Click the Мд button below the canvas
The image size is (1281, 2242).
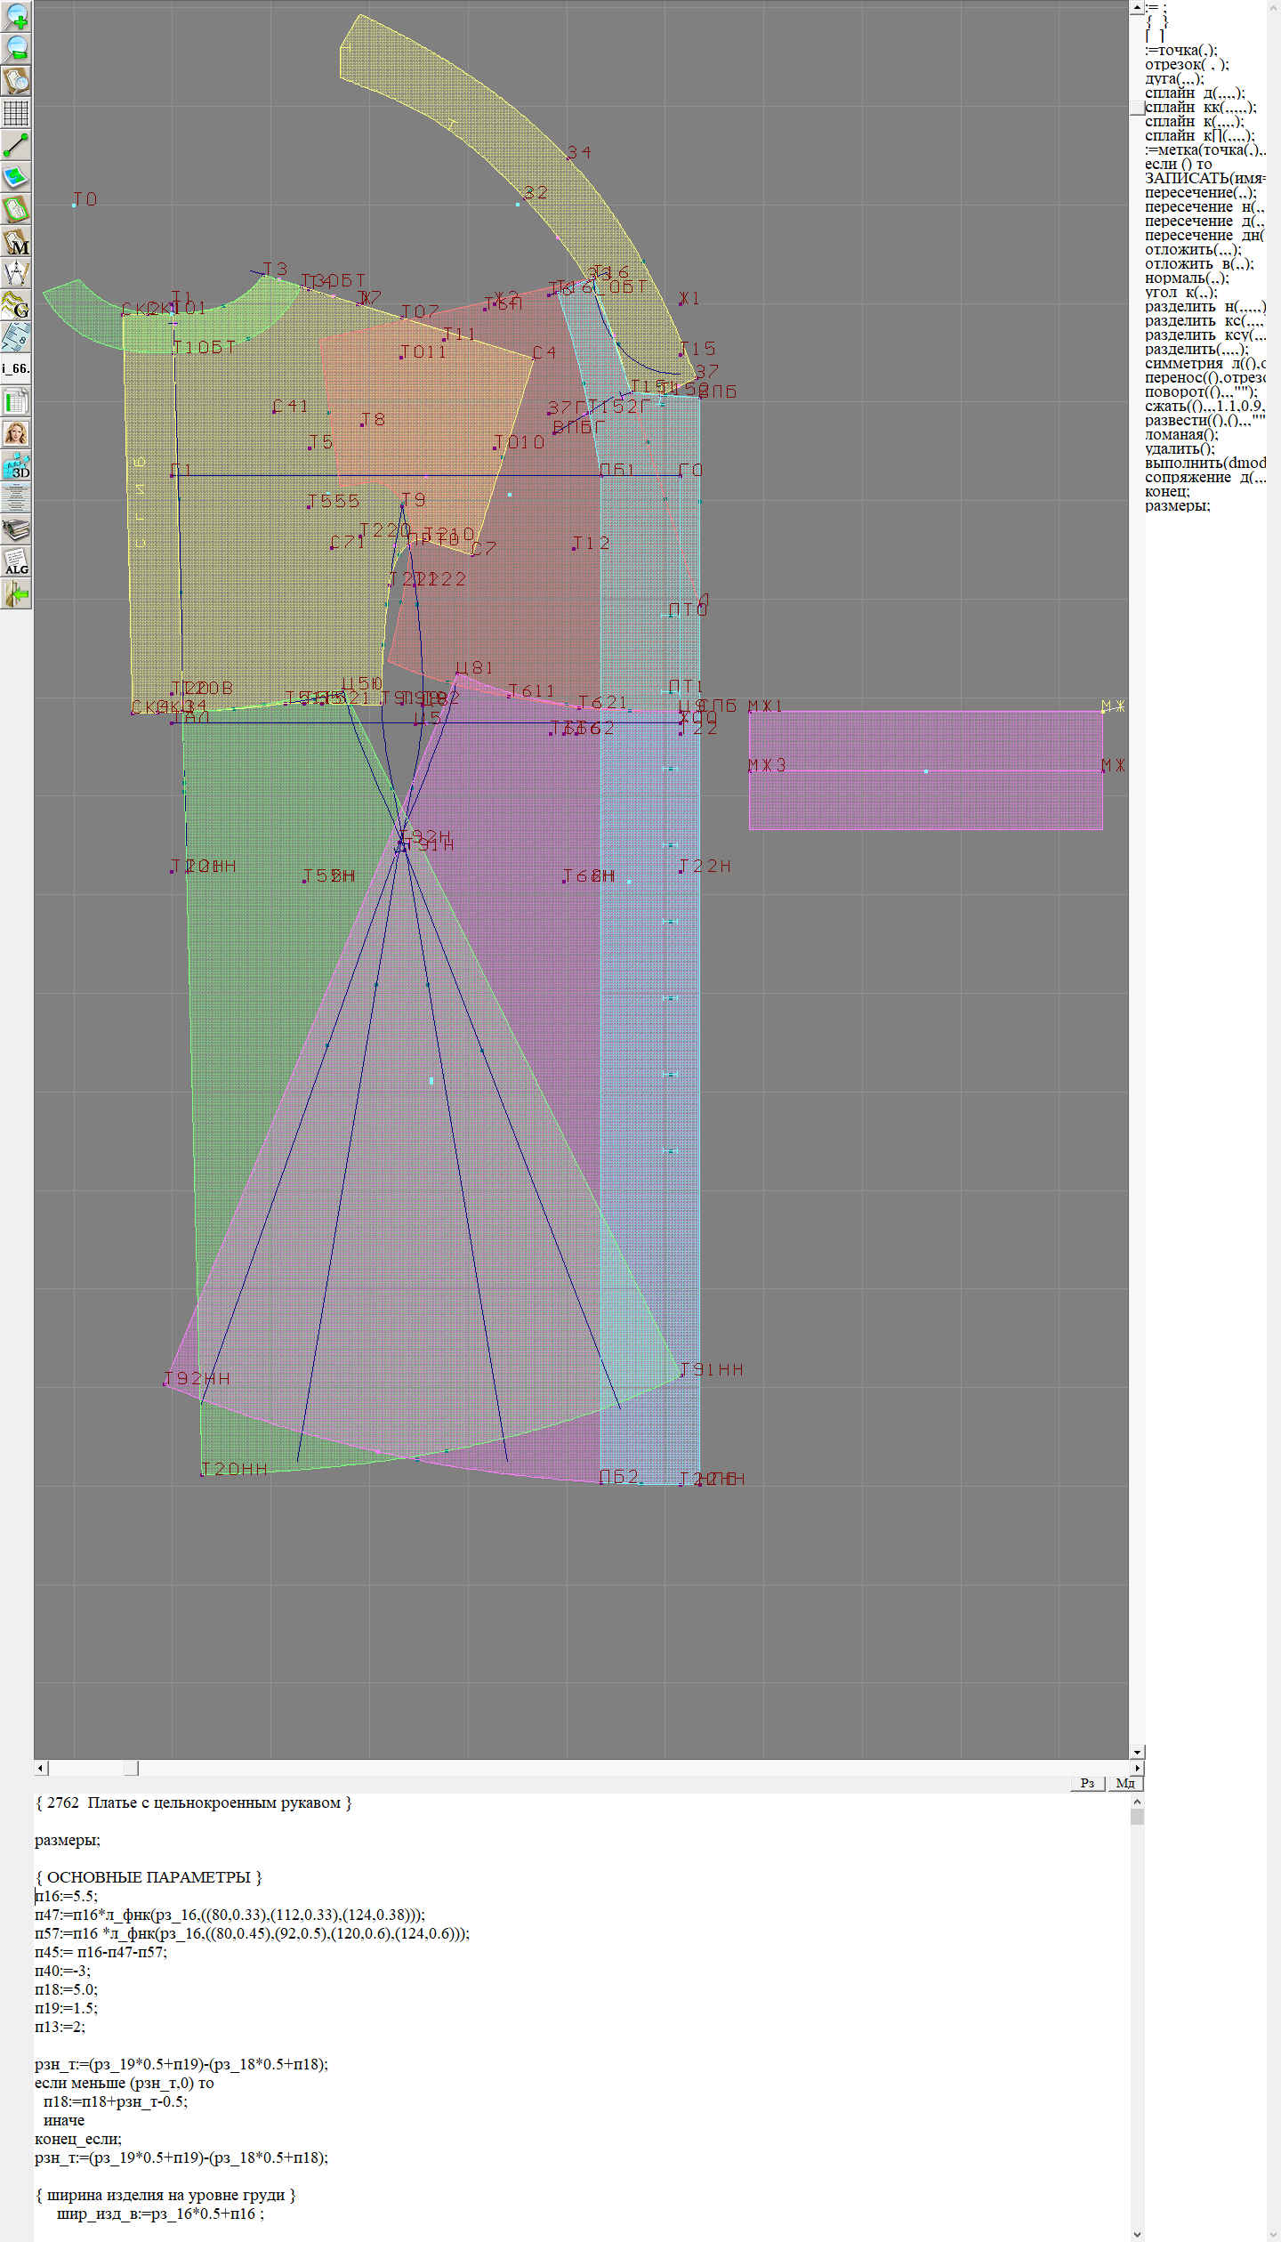(1124, 1783)
